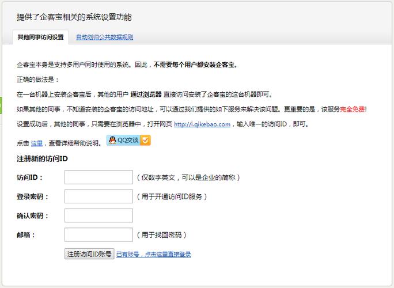Click the orange checkmark beside QQ交谈
This screenshot has width=394, height=288.
click(x=146, y=140)
